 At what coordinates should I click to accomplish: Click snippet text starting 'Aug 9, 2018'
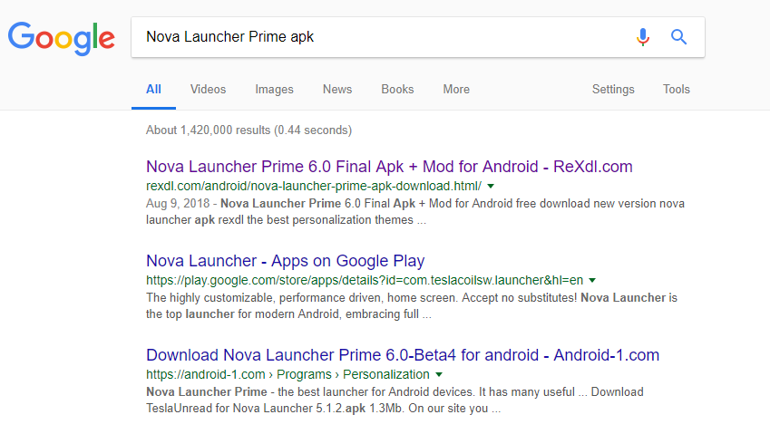pyautogui.click(x=415, y=211)
